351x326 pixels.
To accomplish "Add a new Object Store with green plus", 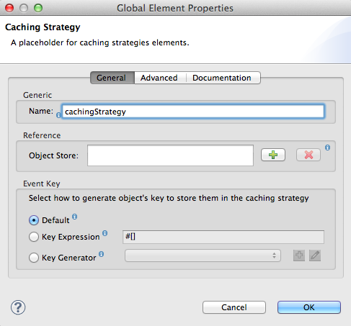I will 273,155.
